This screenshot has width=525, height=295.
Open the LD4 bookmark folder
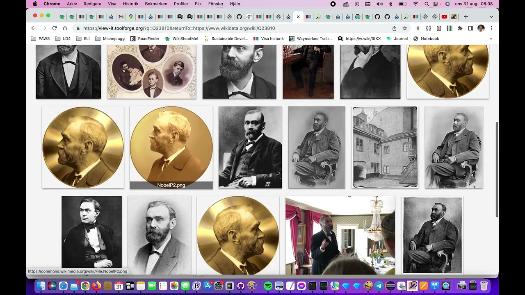click(x=63, y=39)
